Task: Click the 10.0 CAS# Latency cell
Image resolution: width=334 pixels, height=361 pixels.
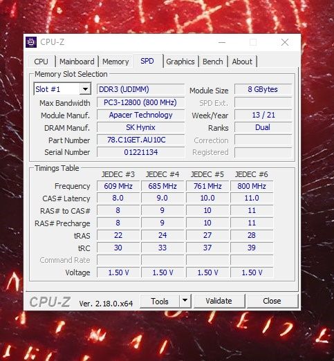Action: [x=207, y=198]
